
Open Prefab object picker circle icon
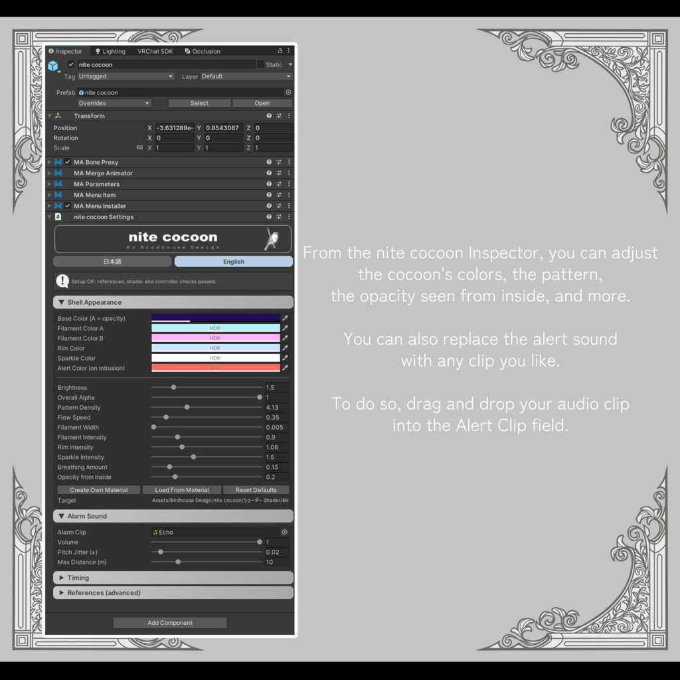[288, 92]
